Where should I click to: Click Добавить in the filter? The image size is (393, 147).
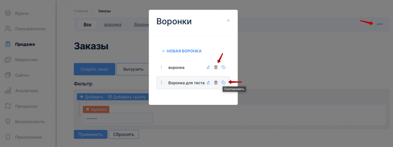(x=91, y=97)
